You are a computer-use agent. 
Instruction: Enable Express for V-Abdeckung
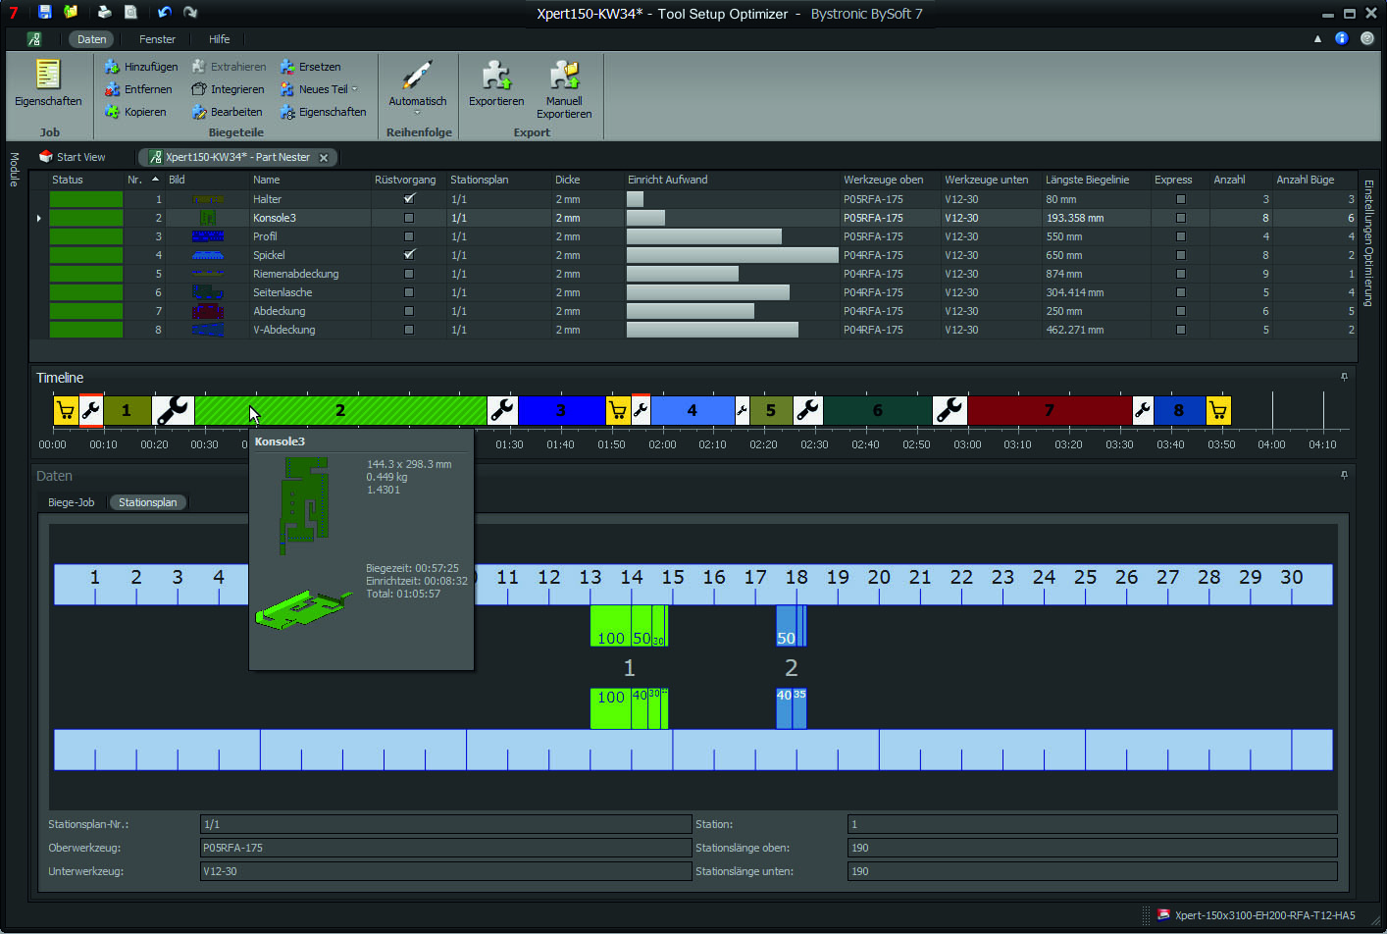(1181, 330)
